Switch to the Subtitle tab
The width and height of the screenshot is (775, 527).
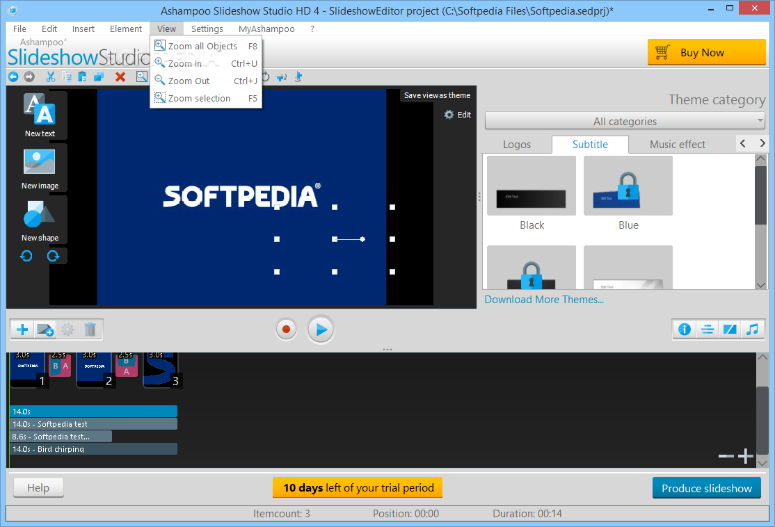click(x=590, y=144)
